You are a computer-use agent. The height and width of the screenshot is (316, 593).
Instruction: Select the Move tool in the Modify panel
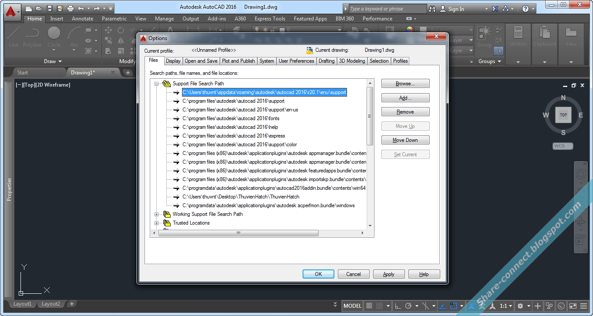pos(108,30)
